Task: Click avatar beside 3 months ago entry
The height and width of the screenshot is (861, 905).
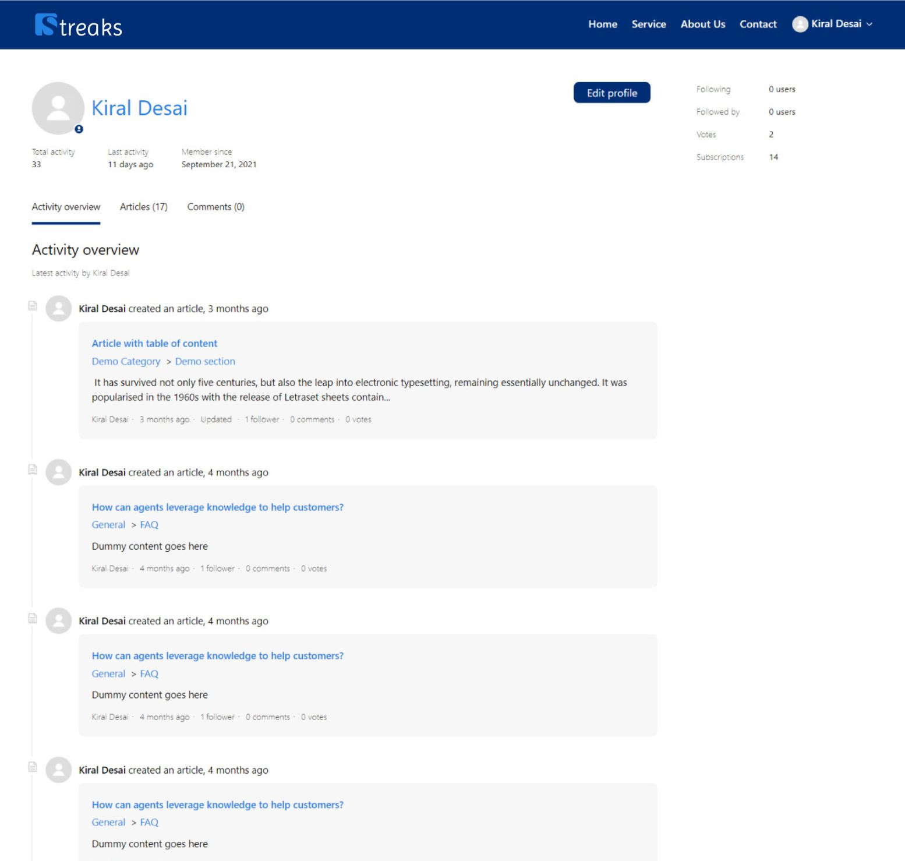Action: tap(59, 309)
